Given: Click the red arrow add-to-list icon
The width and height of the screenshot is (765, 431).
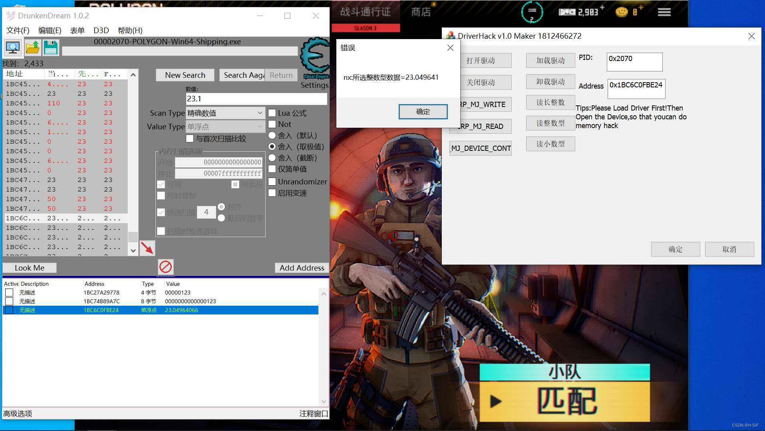Looking at the screenshot, I should [147, 248].
